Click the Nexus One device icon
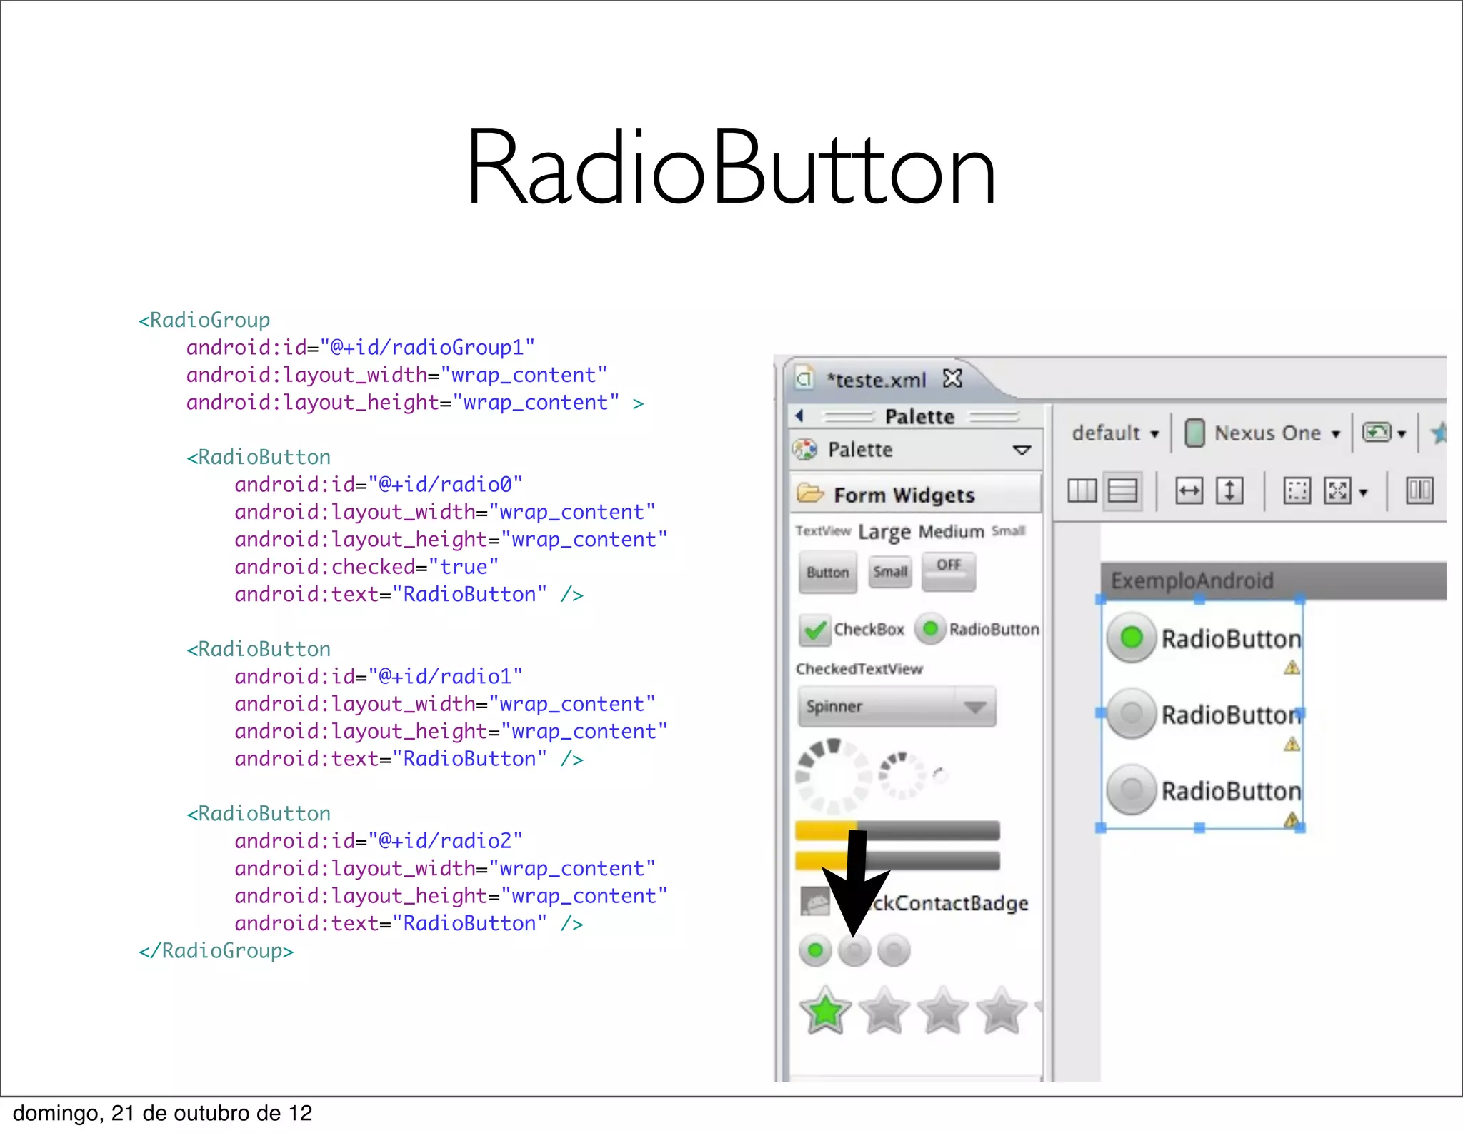This screenshot has width=1463, height=1133. (1194, 433)
